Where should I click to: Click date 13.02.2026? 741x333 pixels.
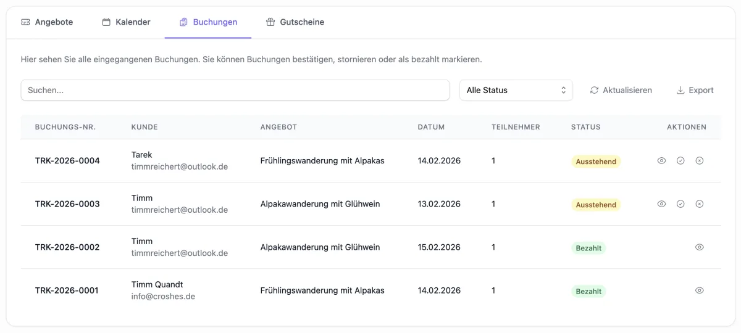pos(439,204)
